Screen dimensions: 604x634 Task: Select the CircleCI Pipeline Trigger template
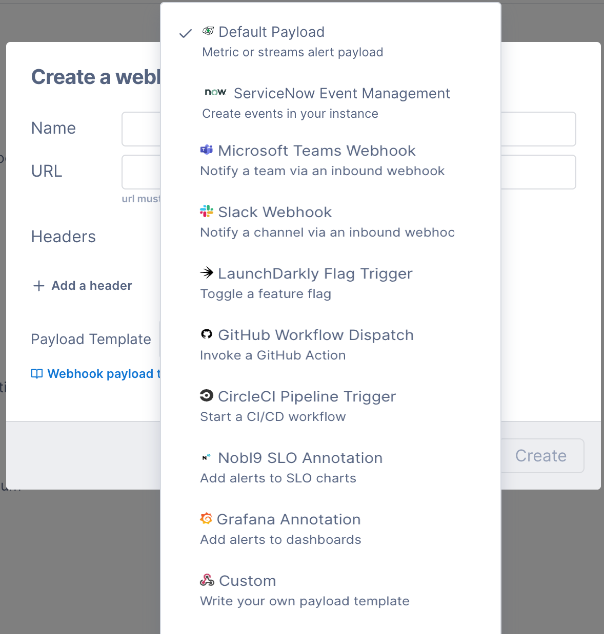click(307, 396)
